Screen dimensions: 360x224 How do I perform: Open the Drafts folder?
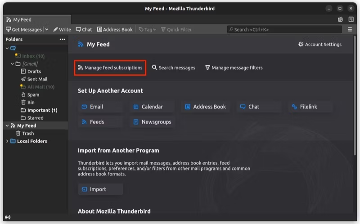click(31, 72)
